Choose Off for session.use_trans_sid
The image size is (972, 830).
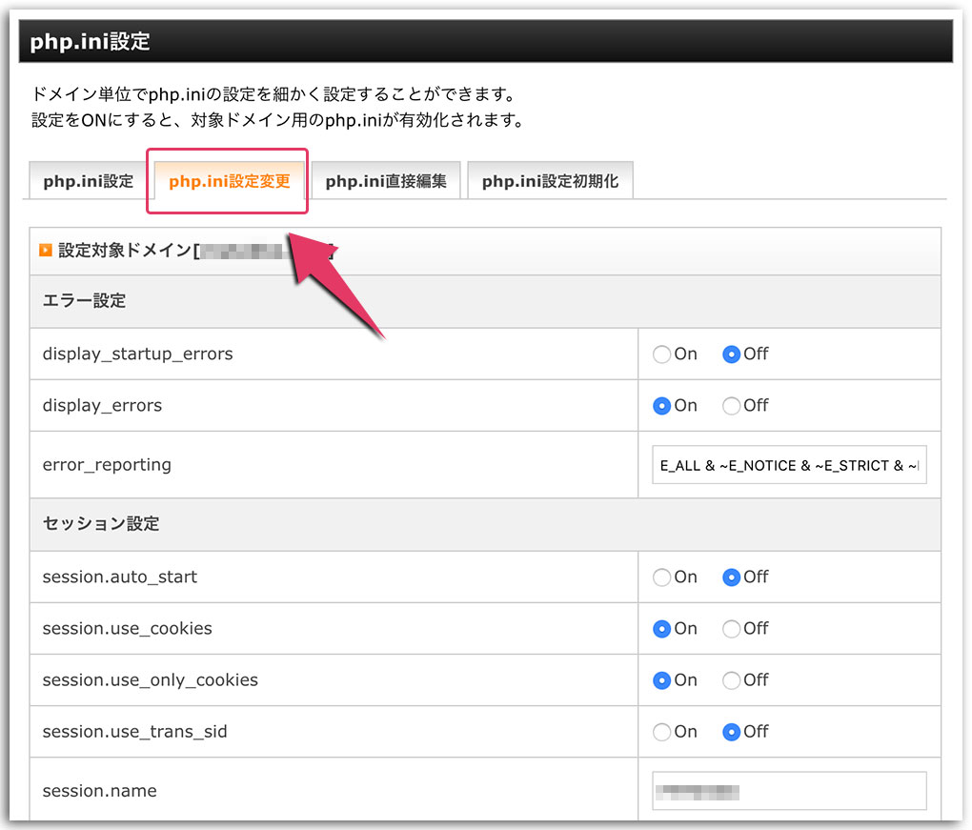coord(731,732)
